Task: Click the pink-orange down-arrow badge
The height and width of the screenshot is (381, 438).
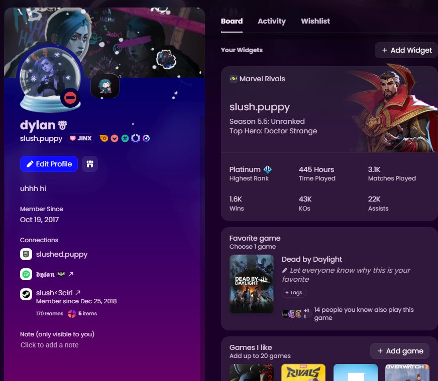Action: (115, 138)
